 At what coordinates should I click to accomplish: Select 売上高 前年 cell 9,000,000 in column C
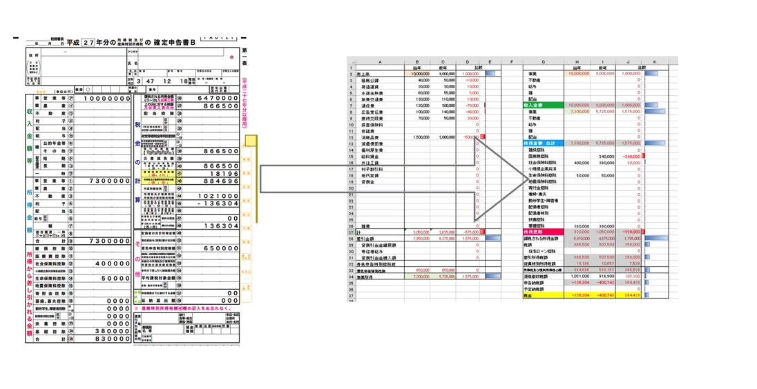(443, 74)
